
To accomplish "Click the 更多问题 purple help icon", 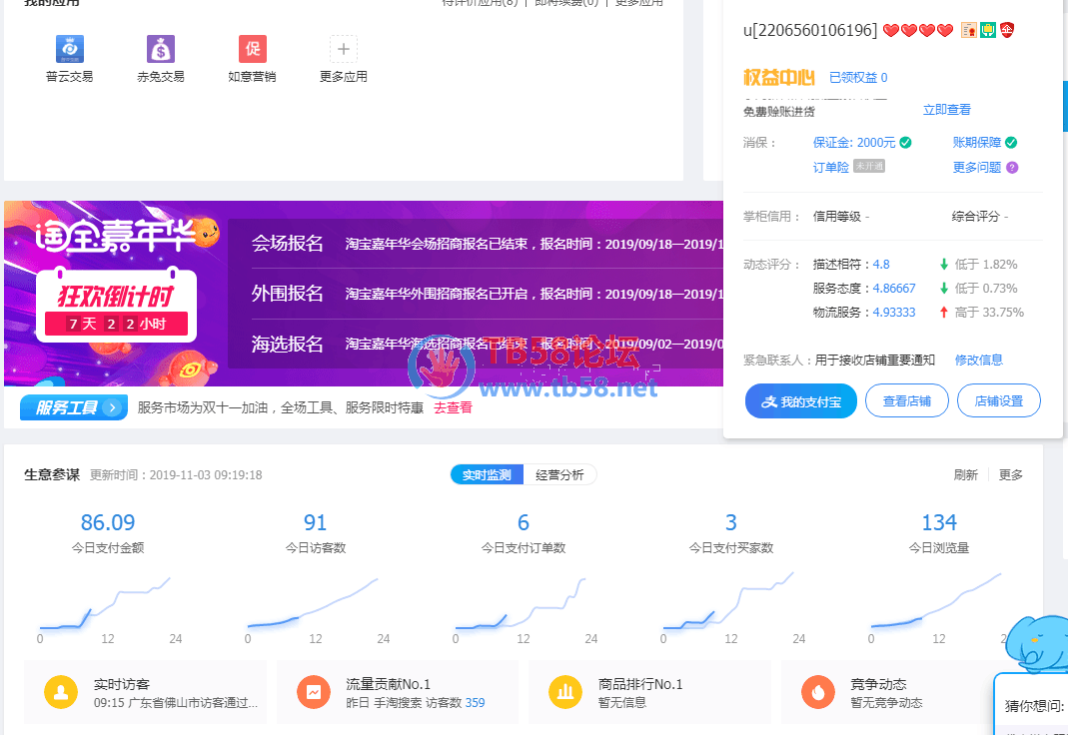I will click(1012, 168).
